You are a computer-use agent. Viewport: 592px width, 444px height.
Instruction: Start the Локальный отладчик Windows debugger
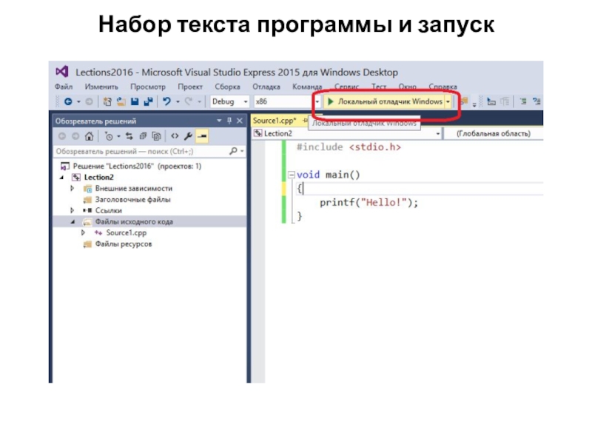coord(385,101)
